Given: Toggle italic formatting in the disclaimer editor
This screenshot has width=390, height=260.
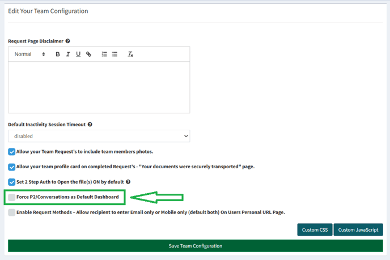Looking at the screenshot, I should (x=68, y=54).
